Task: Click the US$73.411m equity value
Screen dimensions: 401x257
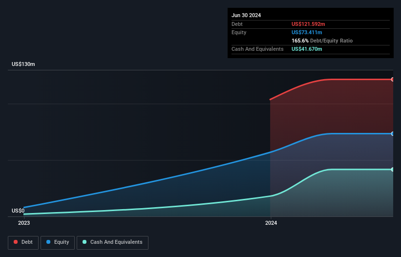Action: [307, 32]
